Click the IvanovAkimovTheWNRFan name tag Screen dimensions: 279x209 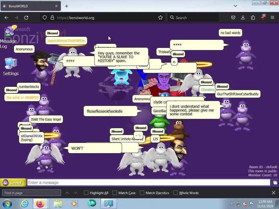[x=66, y=41]
